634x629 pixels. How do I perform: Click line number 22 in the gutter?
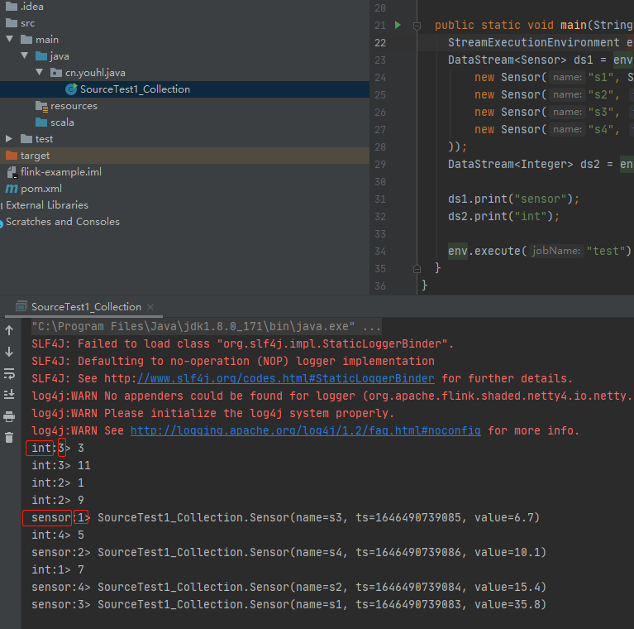pos(380,42)
